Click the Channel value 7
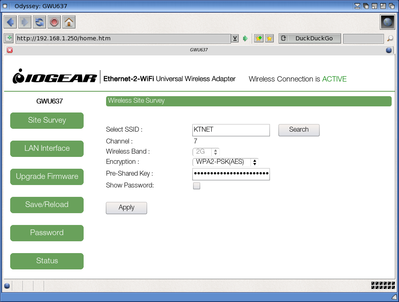Viewport: 399px width, 302px height. [195, 141]
